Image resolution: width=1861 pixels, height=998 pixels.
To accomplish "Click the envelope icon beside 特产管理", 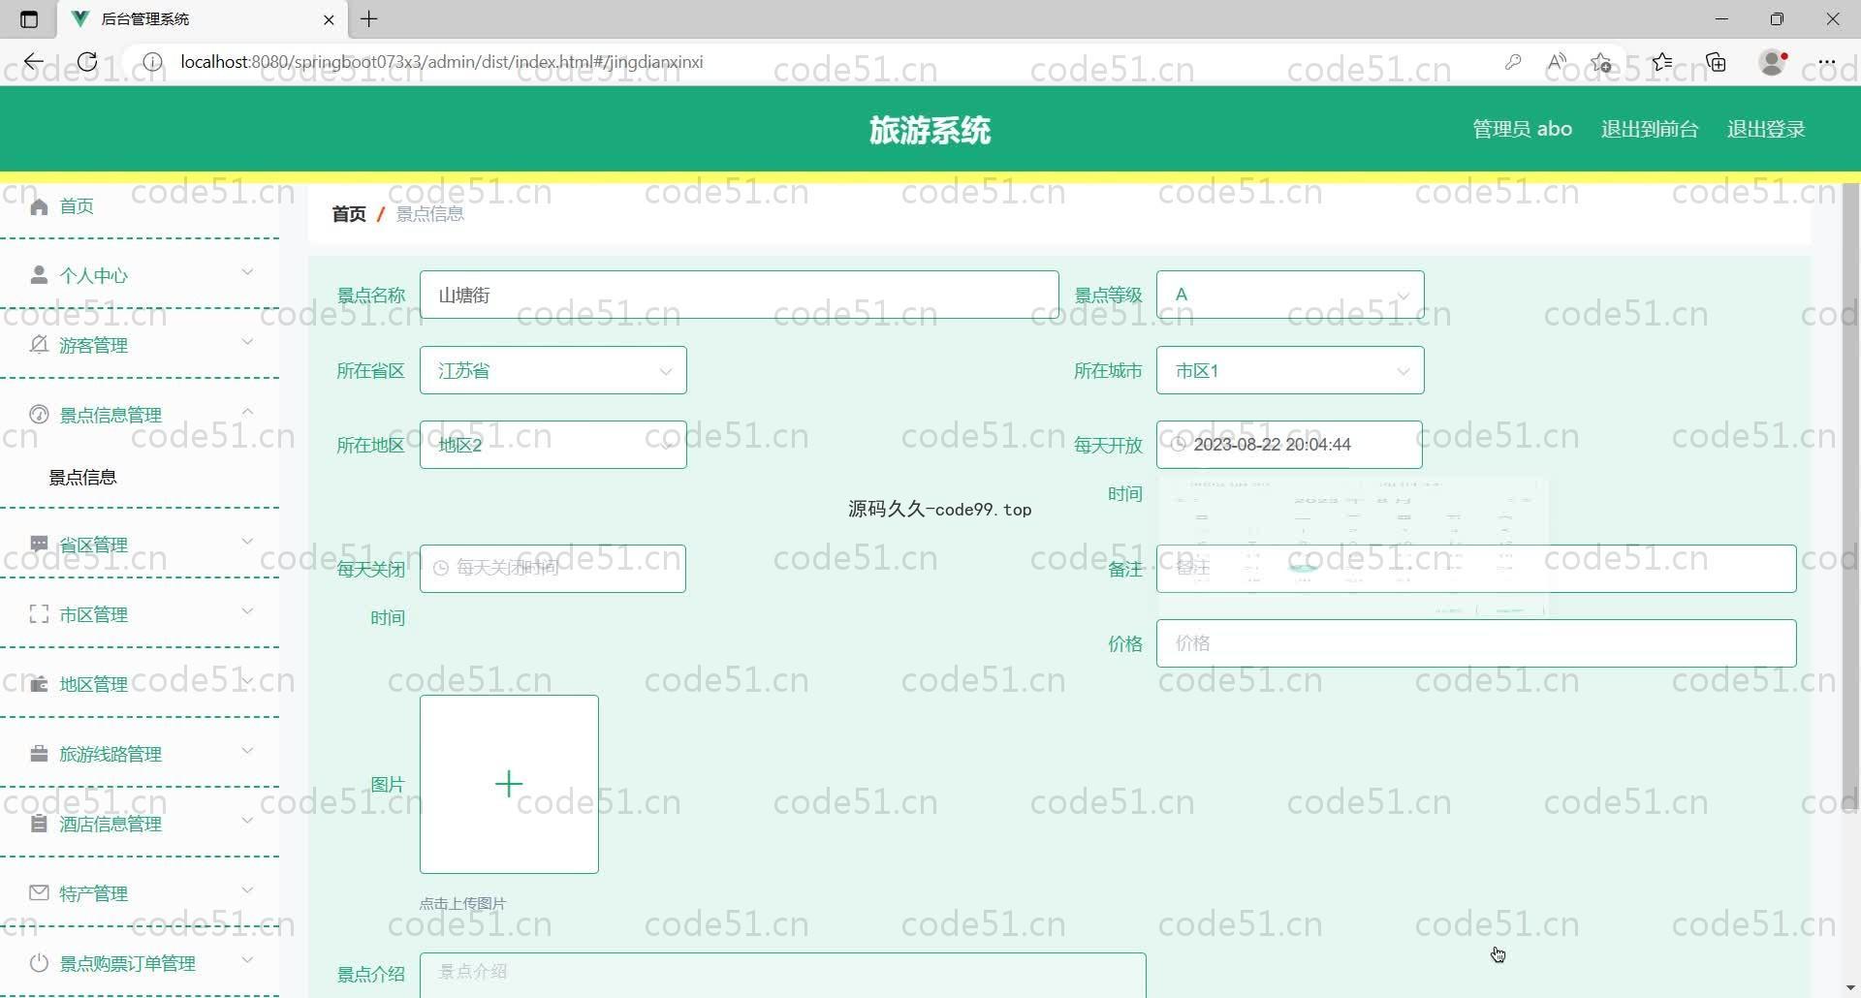I will 39,893.
